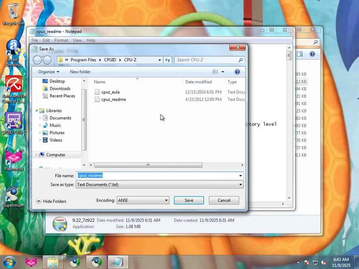Screen dimensions: 359x269
Task: Click the taskbar clock showing 6:43 AM
Action: (x=341, y=262)
